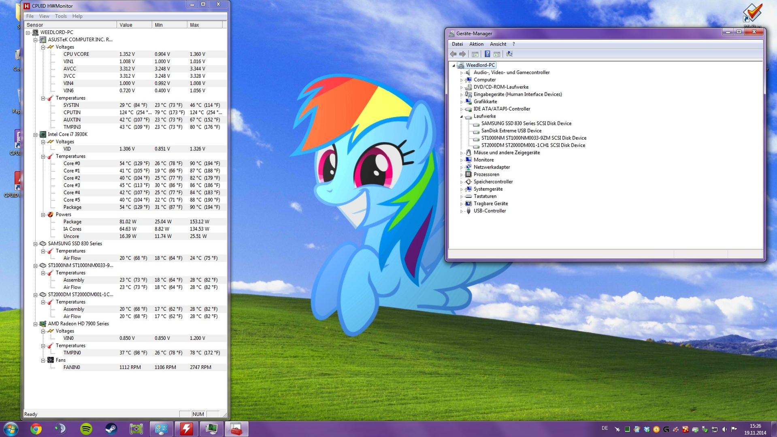Image resolution: width=777 pixels, height=437 pixels.
Task: Select ST1000NM ST1000NM0033-9ZM SCSI Disk Device
Action: (x=534, y=138)
